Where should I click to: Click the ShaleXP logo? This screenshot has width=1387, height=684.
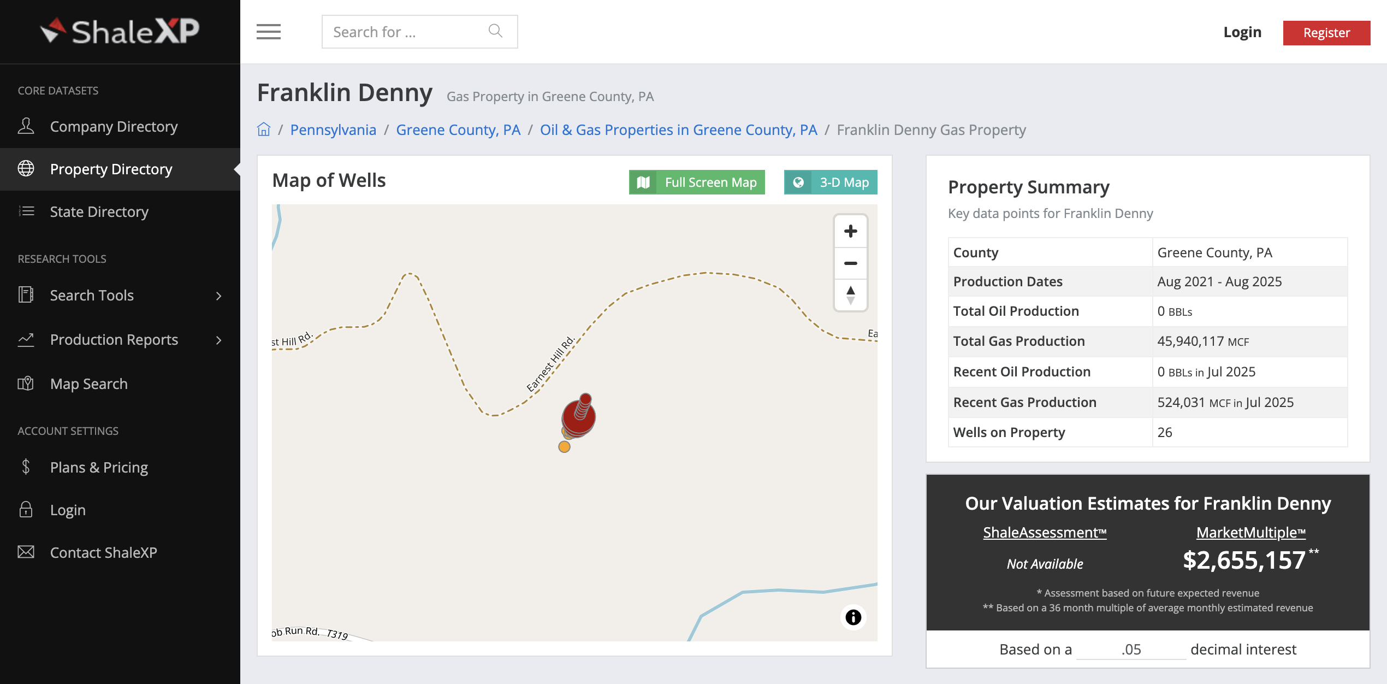pyautogui.click(x=119, y=30)
